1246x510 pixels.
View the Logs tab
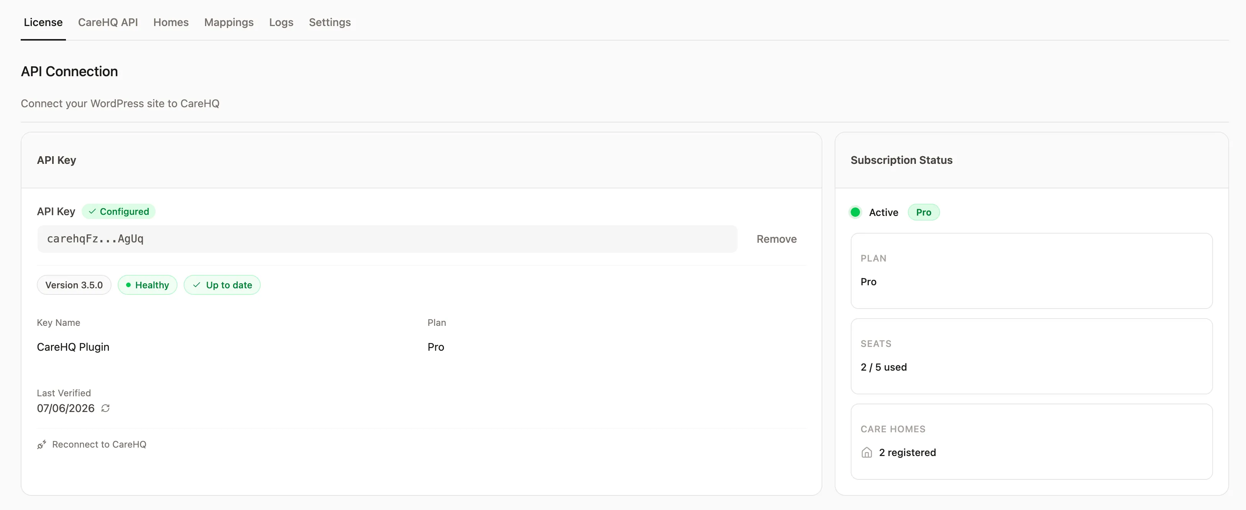281,22
